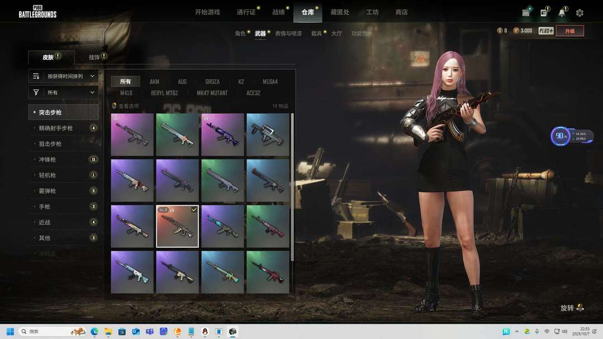
Task: Open 工坊 top menu
Action: click(372, 12)
